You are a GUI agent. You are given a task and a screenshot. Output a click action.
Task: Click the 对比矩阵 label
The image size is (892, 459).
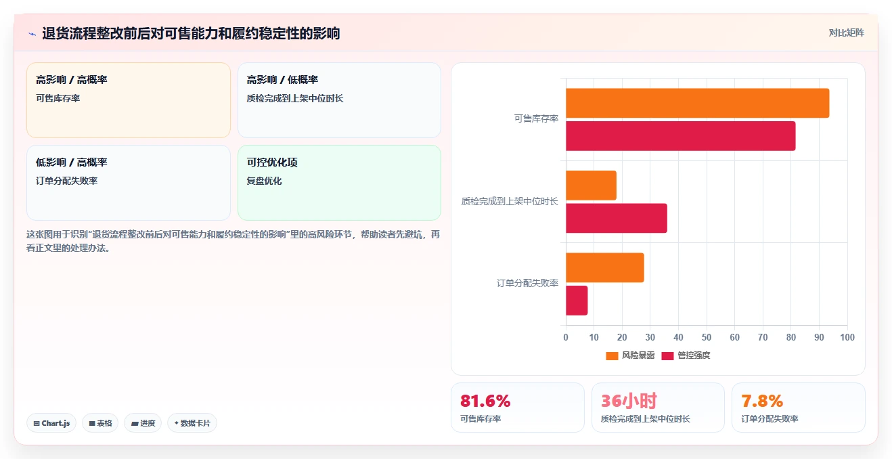point(846,32)
